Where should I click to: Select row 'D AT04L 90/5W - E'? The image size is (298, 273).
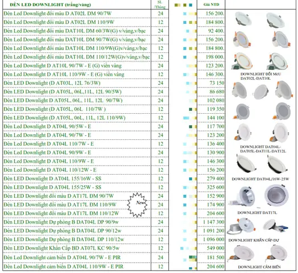click(x=47, y=127)
